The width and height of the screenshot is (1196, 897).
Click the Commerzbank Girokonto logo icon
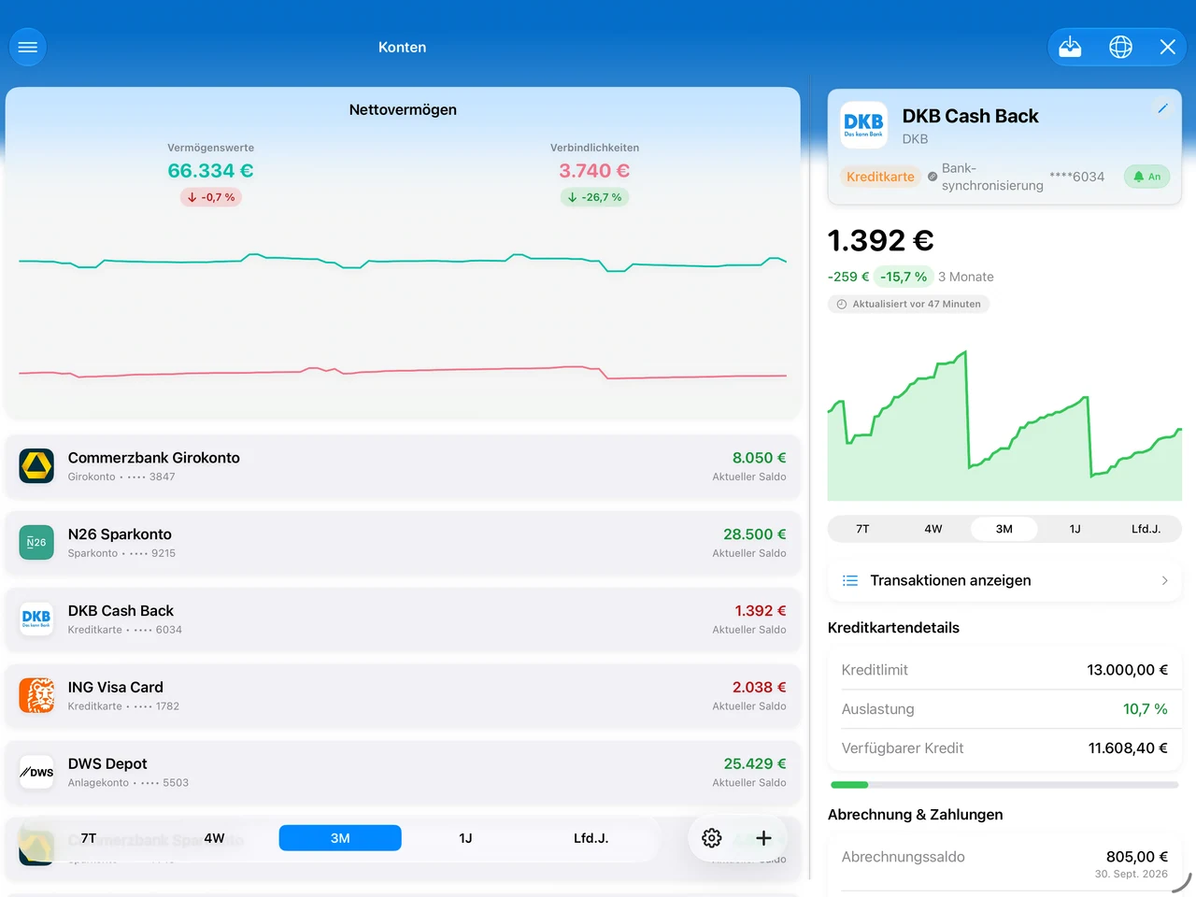[36, 465]
